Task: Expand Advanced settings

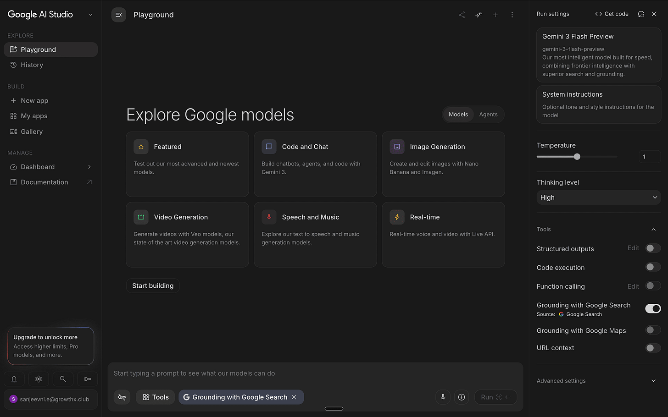Action: tap(654, 381)
